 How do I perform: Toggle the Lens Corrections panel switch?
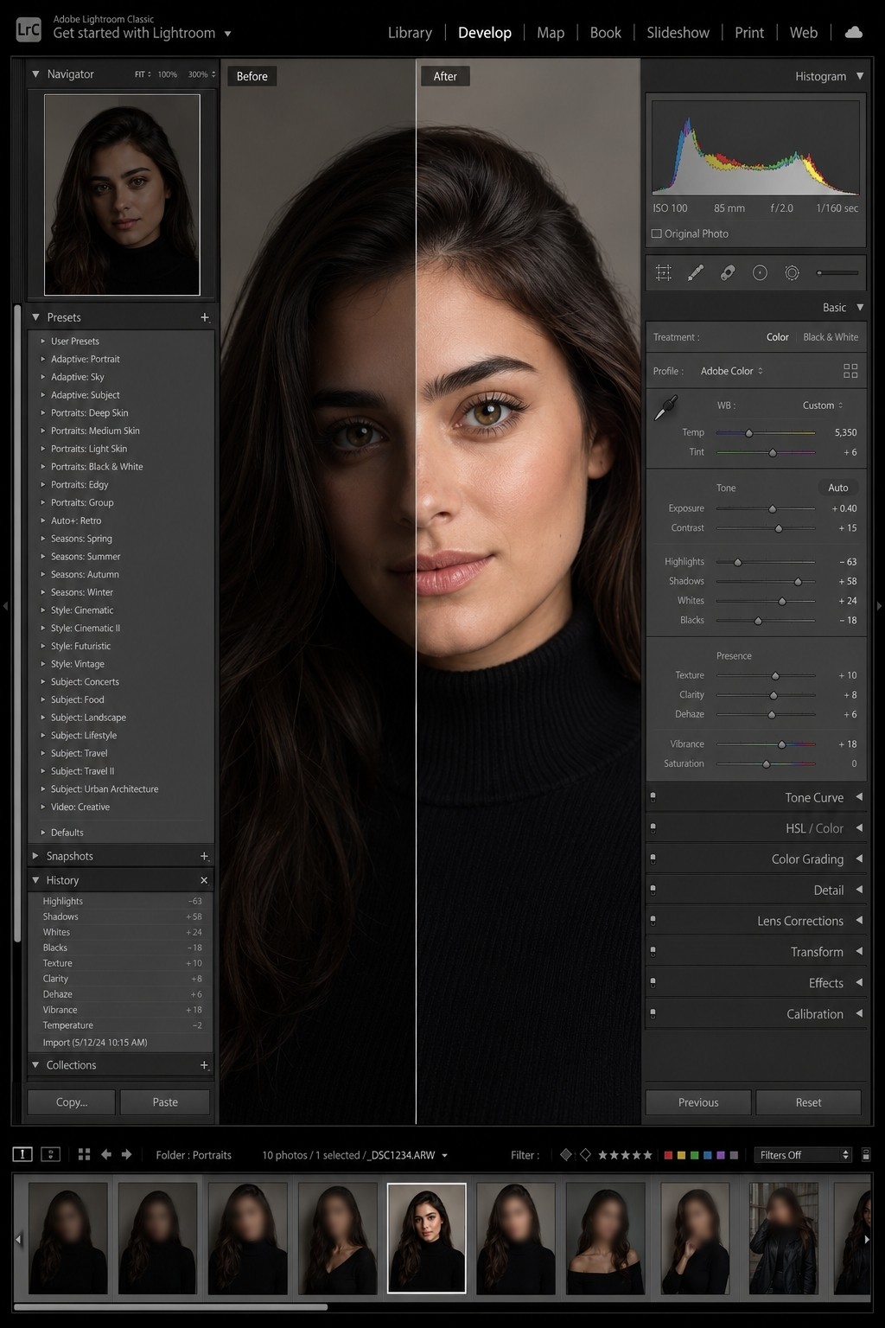pyautogui.click(x=653, y=921)
